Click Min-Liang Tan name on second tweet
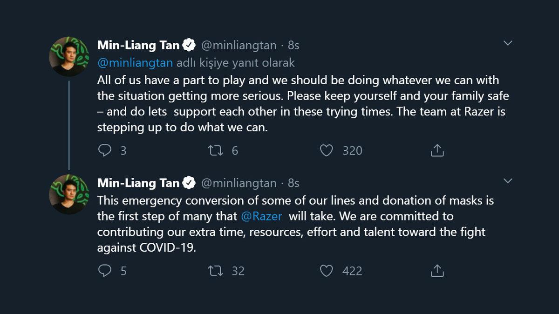This screenshot has height=314, width=559. (138, 183)
